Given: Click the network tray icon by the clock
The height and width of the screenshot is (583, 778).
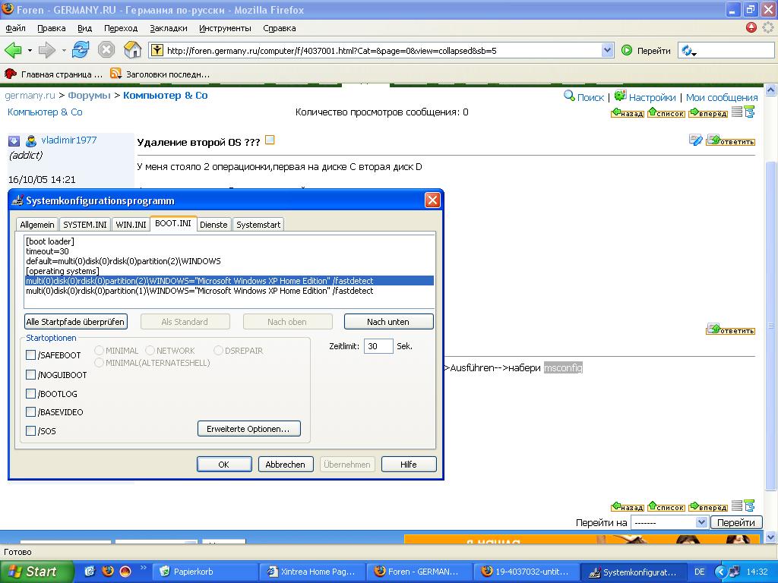Looking at the screenshot, I should (735, 572).
